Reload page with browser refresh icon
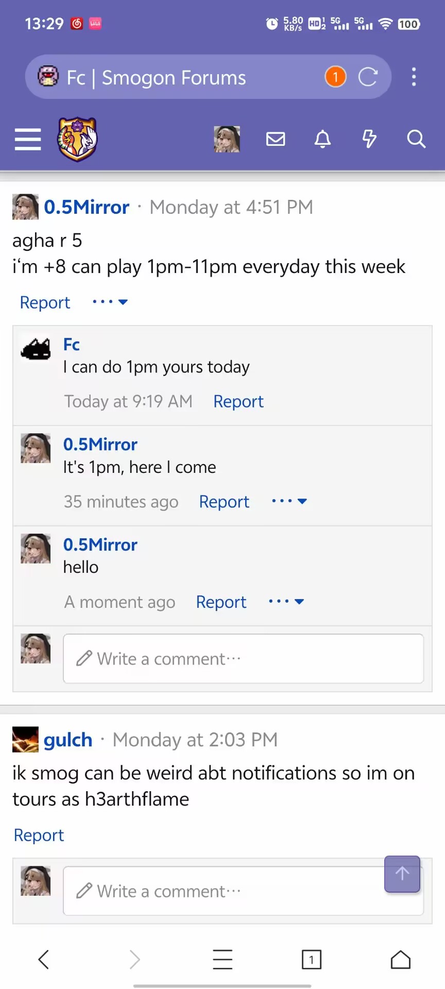The width and height of the screenshot is (445, 989). click(x=368, y=77)
